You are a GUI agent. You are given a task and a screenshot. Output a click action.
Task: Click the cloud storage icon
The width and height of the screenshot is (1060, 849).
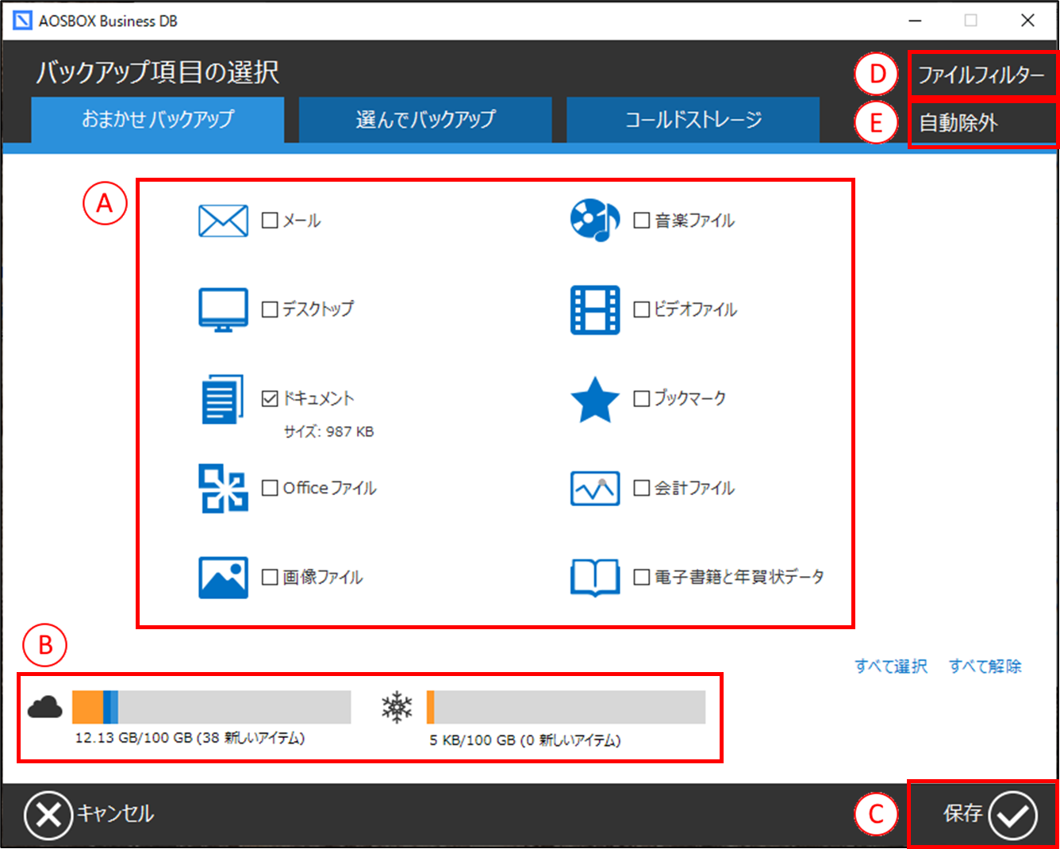[45, 706]
